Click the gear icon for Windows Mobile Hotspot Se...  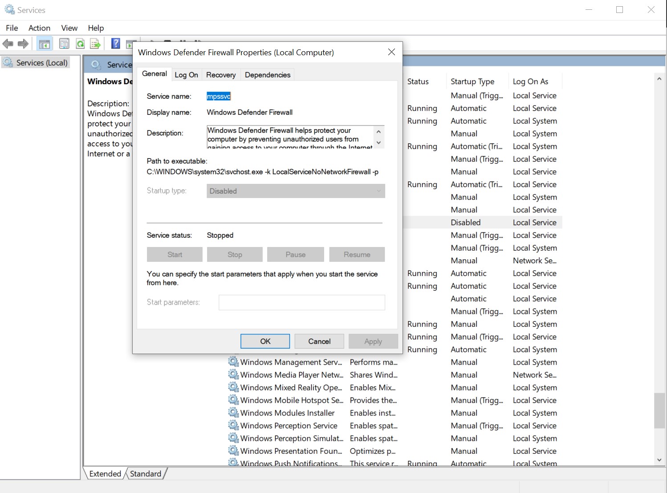click(233, 399)
